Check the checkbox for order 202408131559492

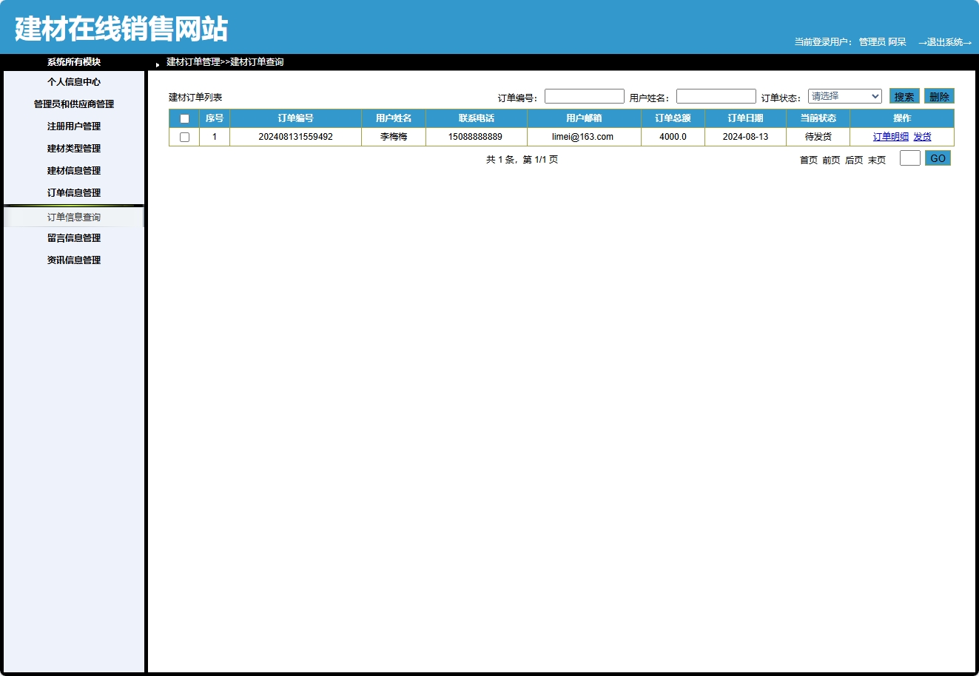coord(184,136)
